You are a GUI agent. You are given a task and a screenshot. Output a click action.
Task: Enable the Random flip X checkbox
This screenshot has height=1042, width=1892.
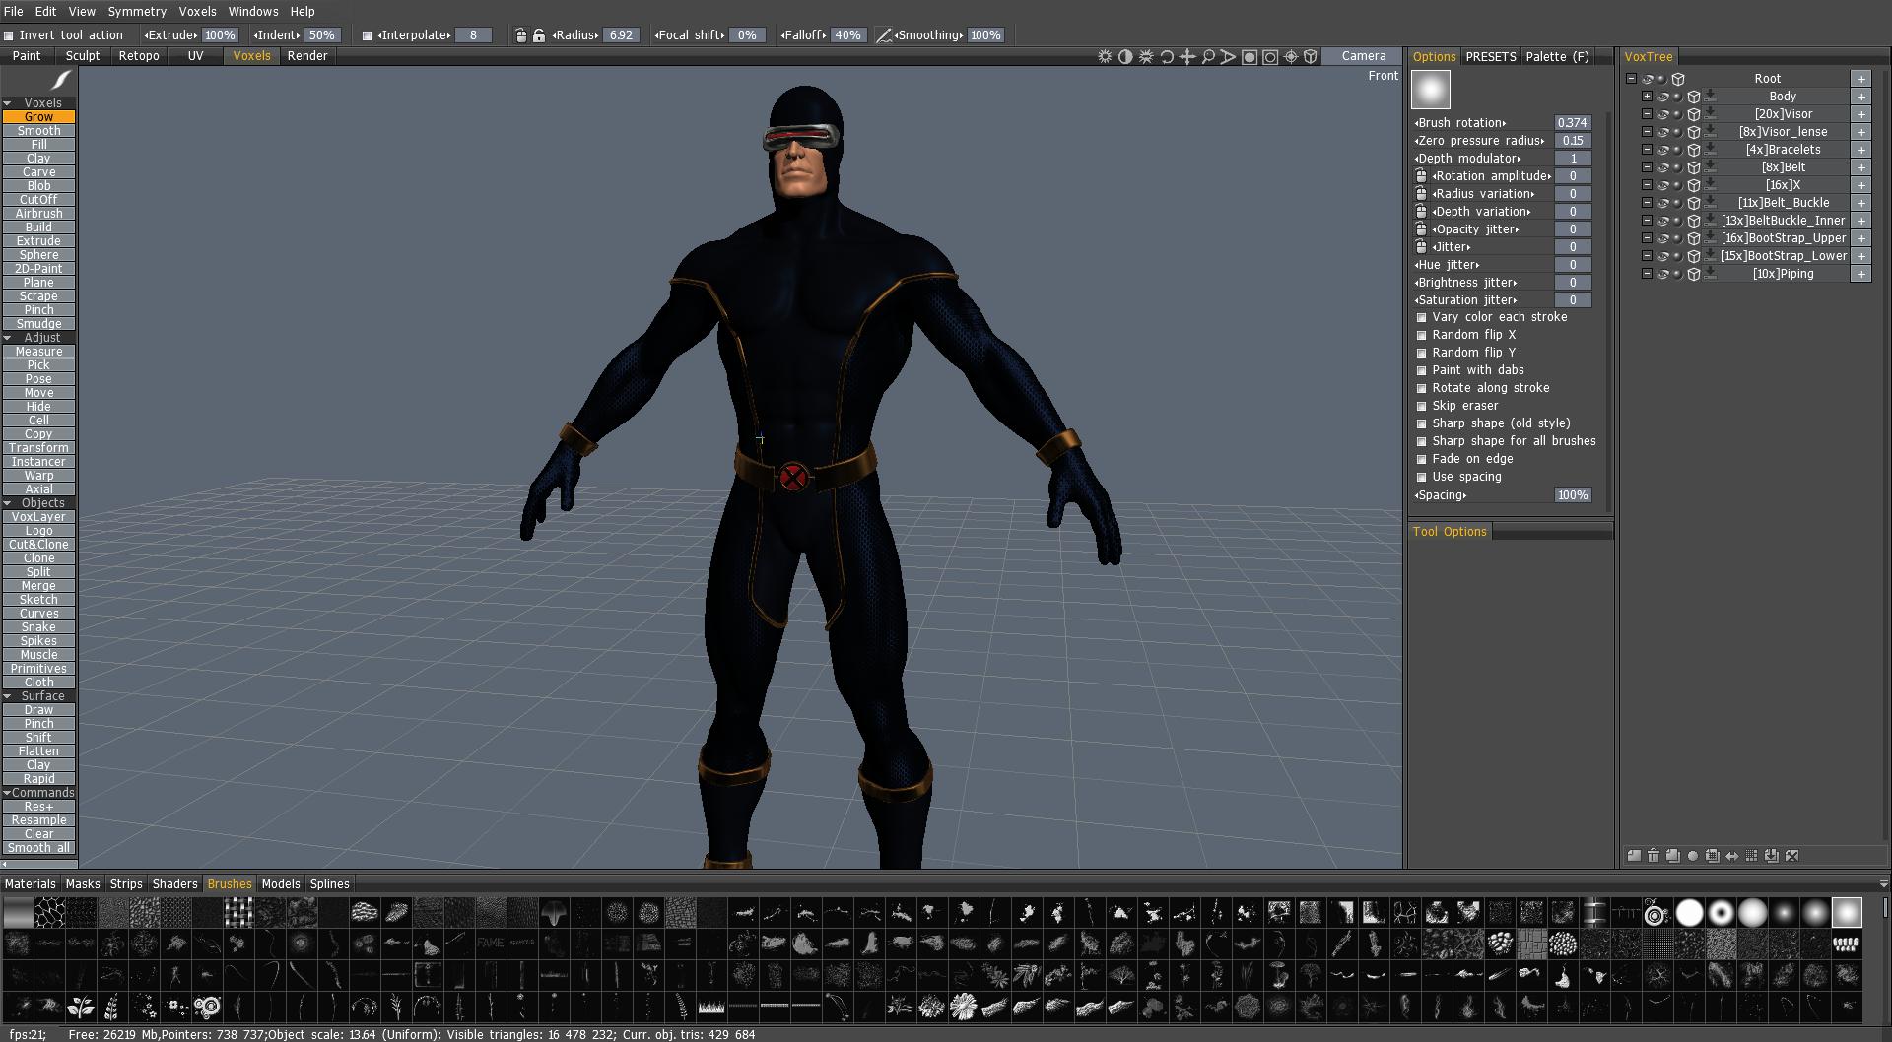tap(1422, 334)
